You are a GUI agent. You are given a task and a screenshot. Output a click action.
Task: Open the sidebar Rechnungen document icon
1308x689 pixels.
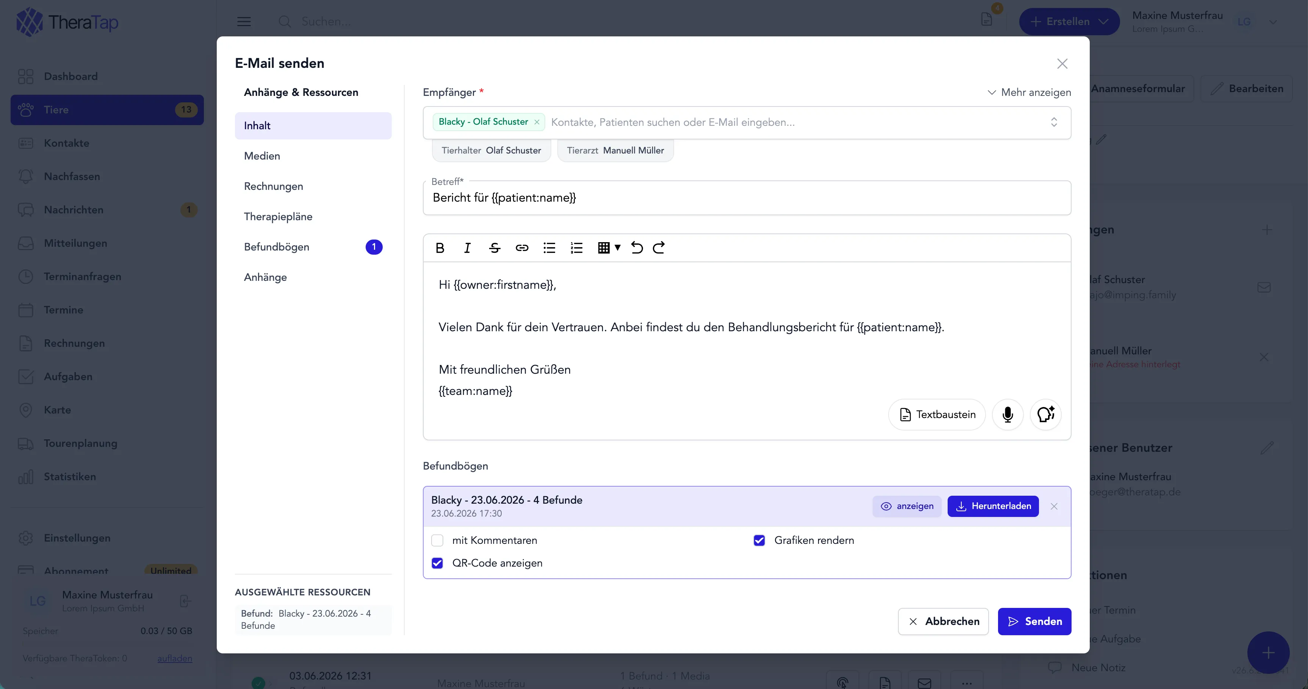click(25, 343)
